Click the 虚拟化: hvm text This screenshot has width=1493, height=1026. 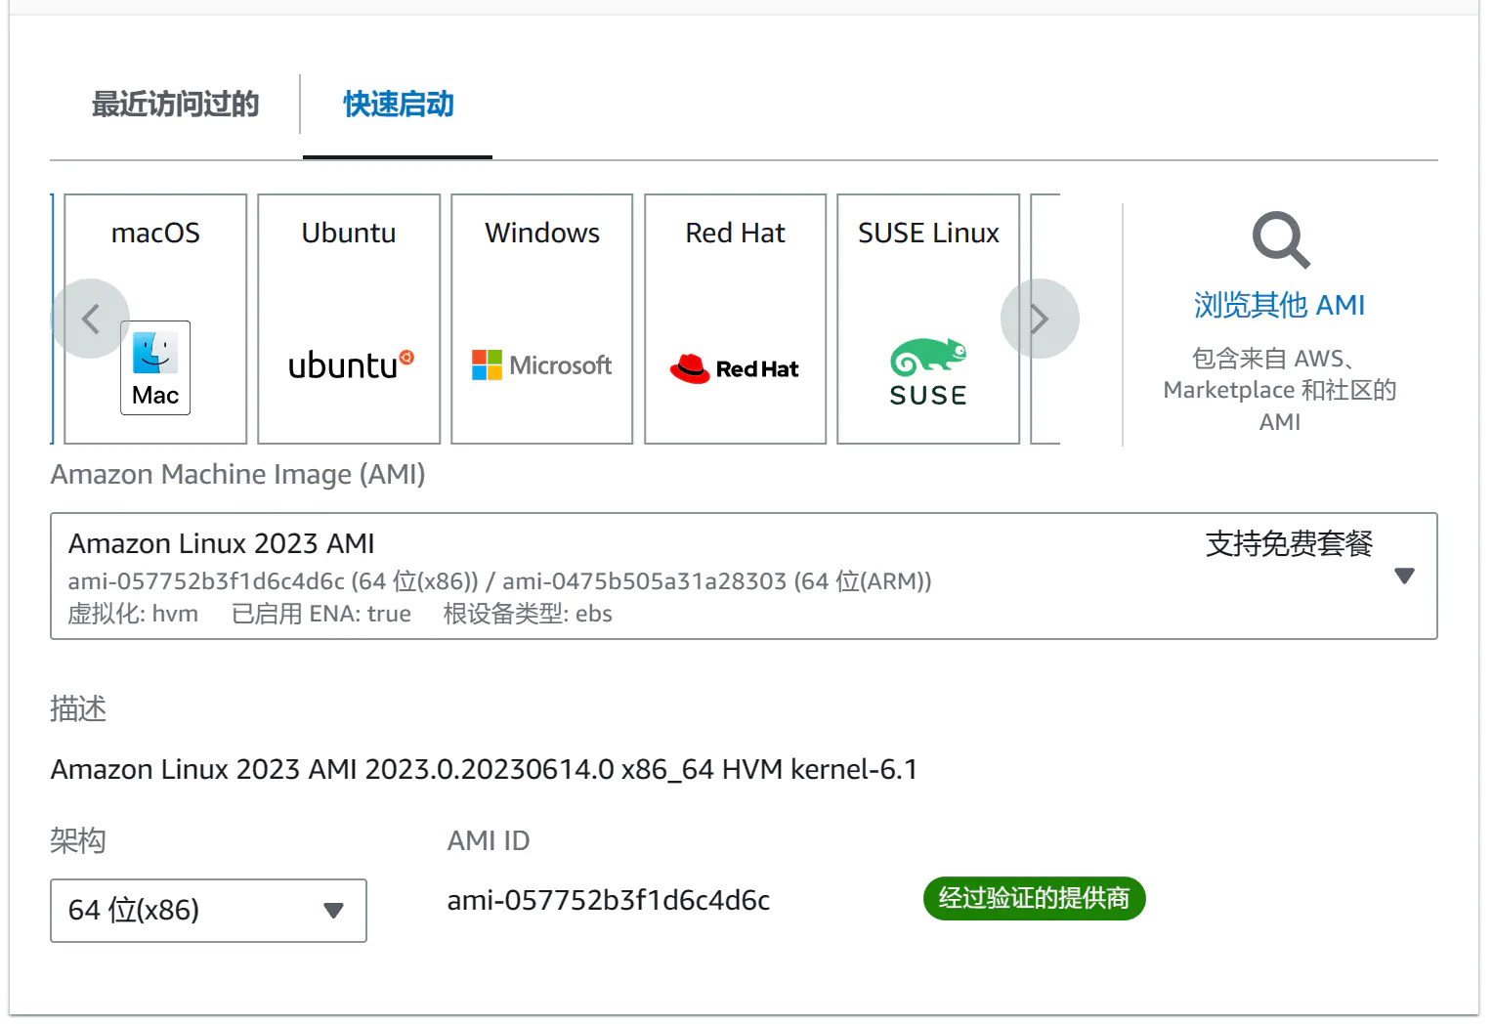(133, 614)
